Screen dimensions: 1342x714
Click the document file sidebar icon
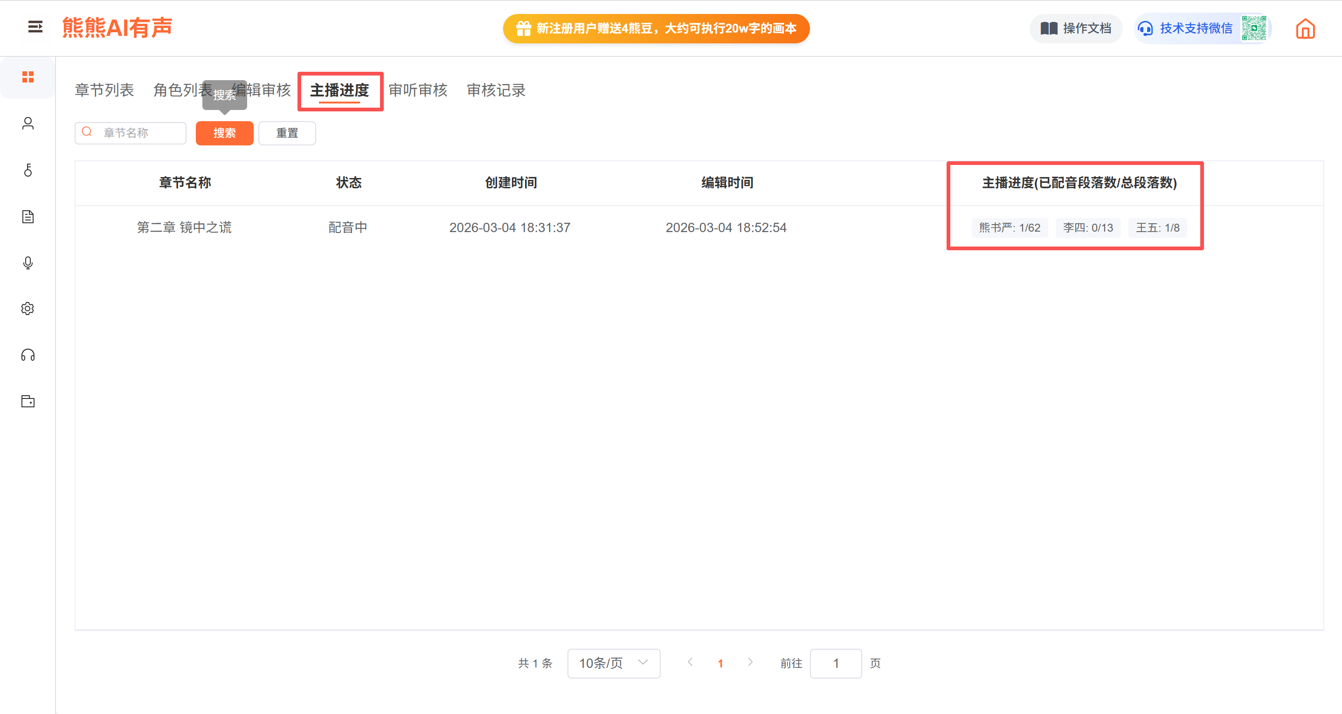click(28, 217)
